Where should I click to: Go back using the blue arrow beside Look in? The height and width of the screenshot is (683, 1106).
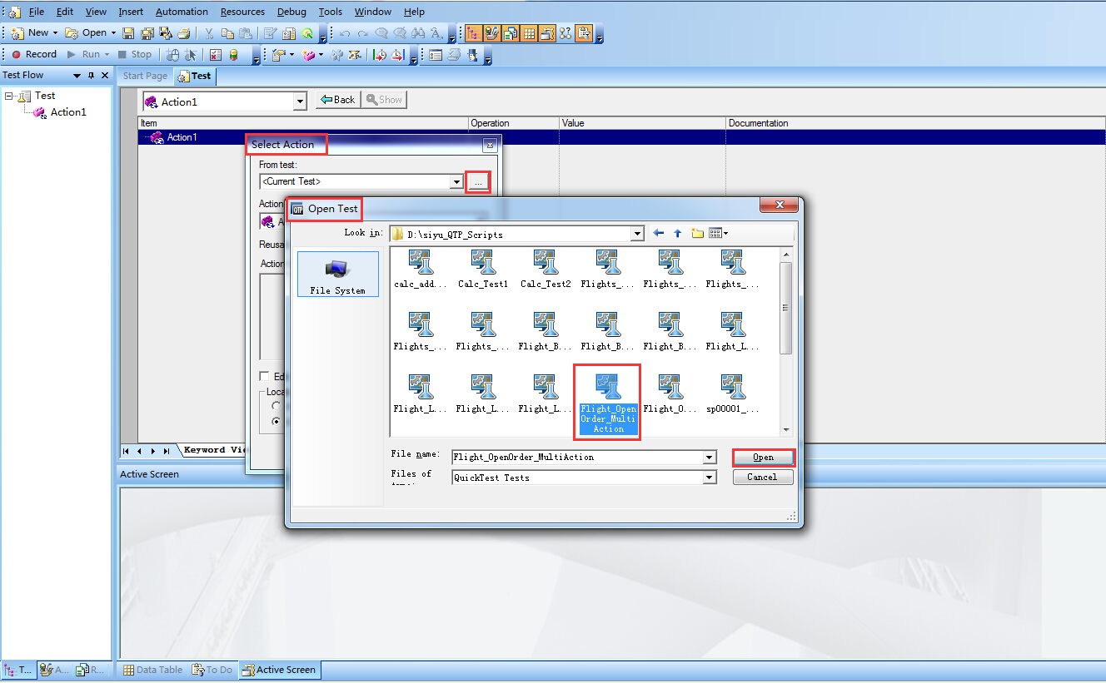coord(658,234)
